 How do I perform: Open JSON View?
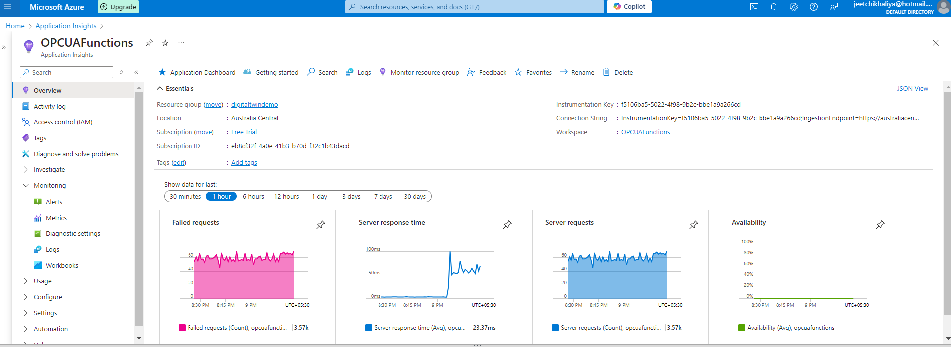pos(912,88)
